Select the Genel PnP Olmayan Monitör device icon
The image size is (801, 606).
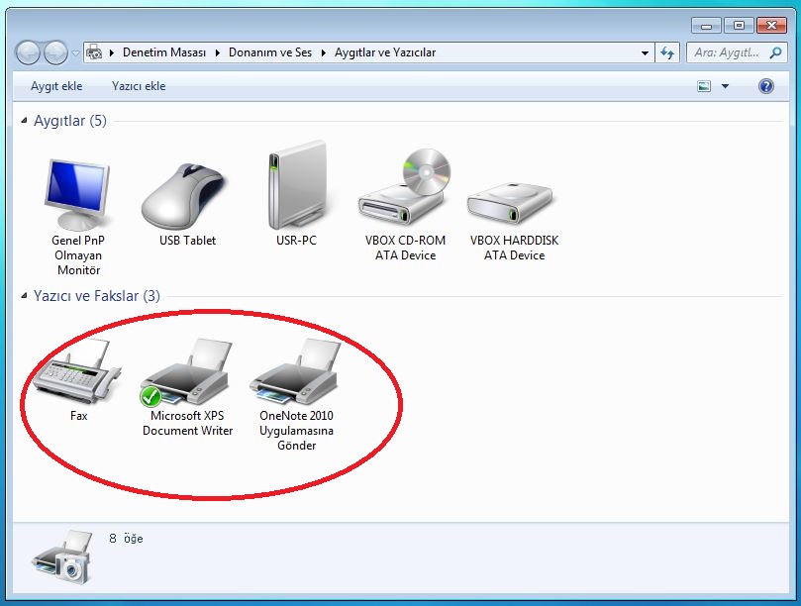77,194
